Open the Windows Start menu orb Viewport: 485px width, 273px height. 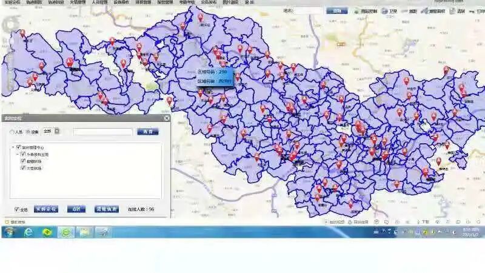point(10,232)
